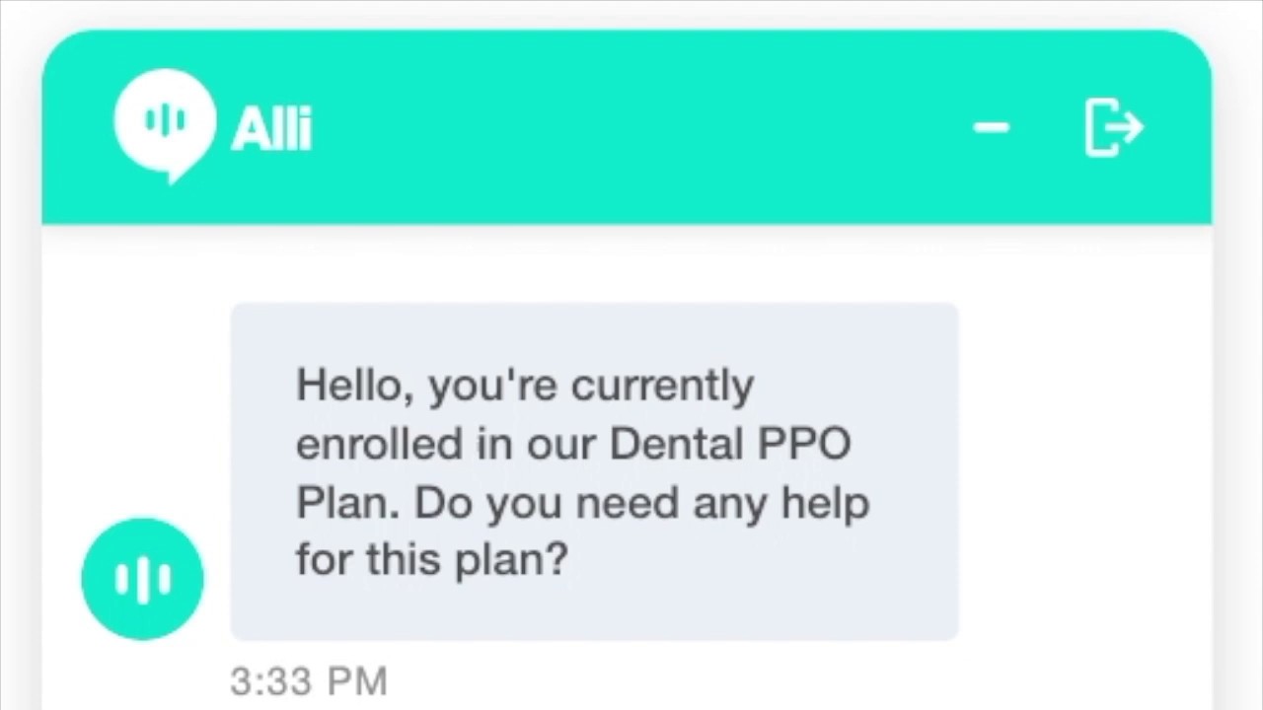The width and height of the screenshot is (1263, 710).
Task: Click "PM" in the timestamp
Action: coord(357,681)
